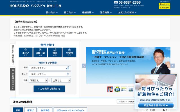180x112 pixels.
Task: Open the お気に入りBOX menu
Action: click(x=127, y=12)
